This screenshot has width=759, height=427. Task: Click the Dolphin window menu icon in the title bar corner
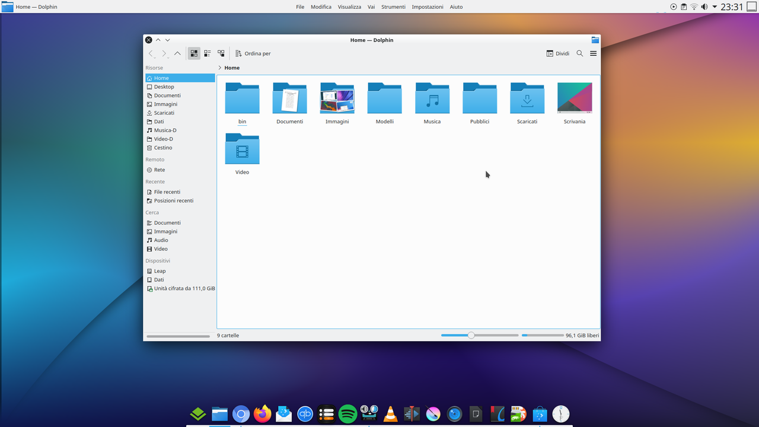[595, 40]
